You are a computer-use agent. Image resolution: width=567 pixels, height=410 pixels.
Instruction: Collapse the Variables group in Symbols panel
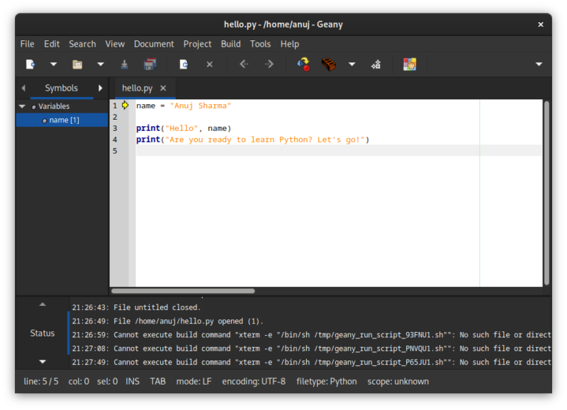pyautogui.click(x=23, y=106)
